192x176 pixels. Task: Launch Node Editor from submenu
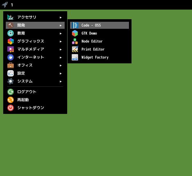pos(100,41)
